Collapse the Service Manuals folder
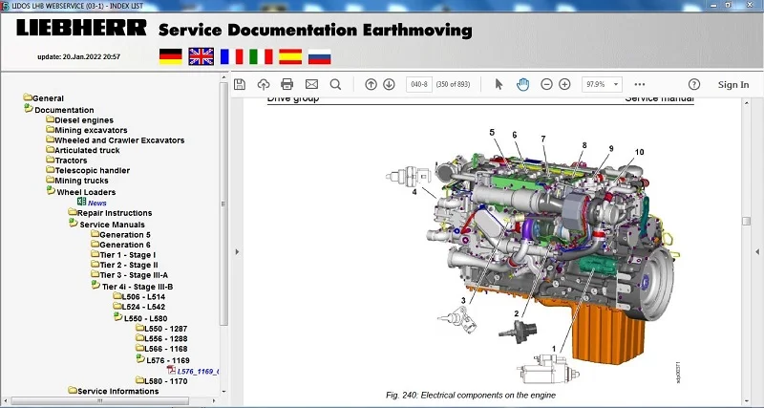 (107, 225)
